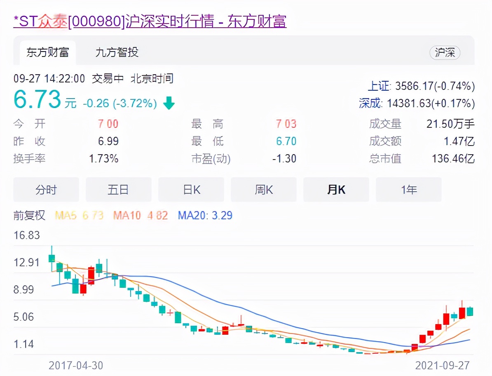The image size is (492, 376).
Task: Select the 月K monthly candlestick tab
Action: click(336, 190)
